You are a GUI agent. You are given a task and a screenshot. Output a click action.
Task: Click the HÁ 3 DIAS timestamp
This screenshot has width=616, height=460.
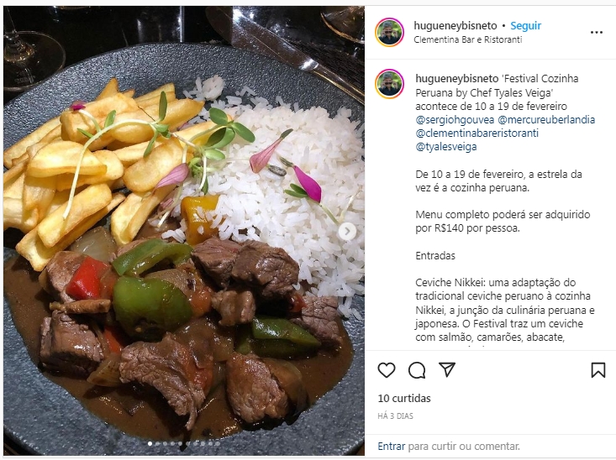coord(395,416)
